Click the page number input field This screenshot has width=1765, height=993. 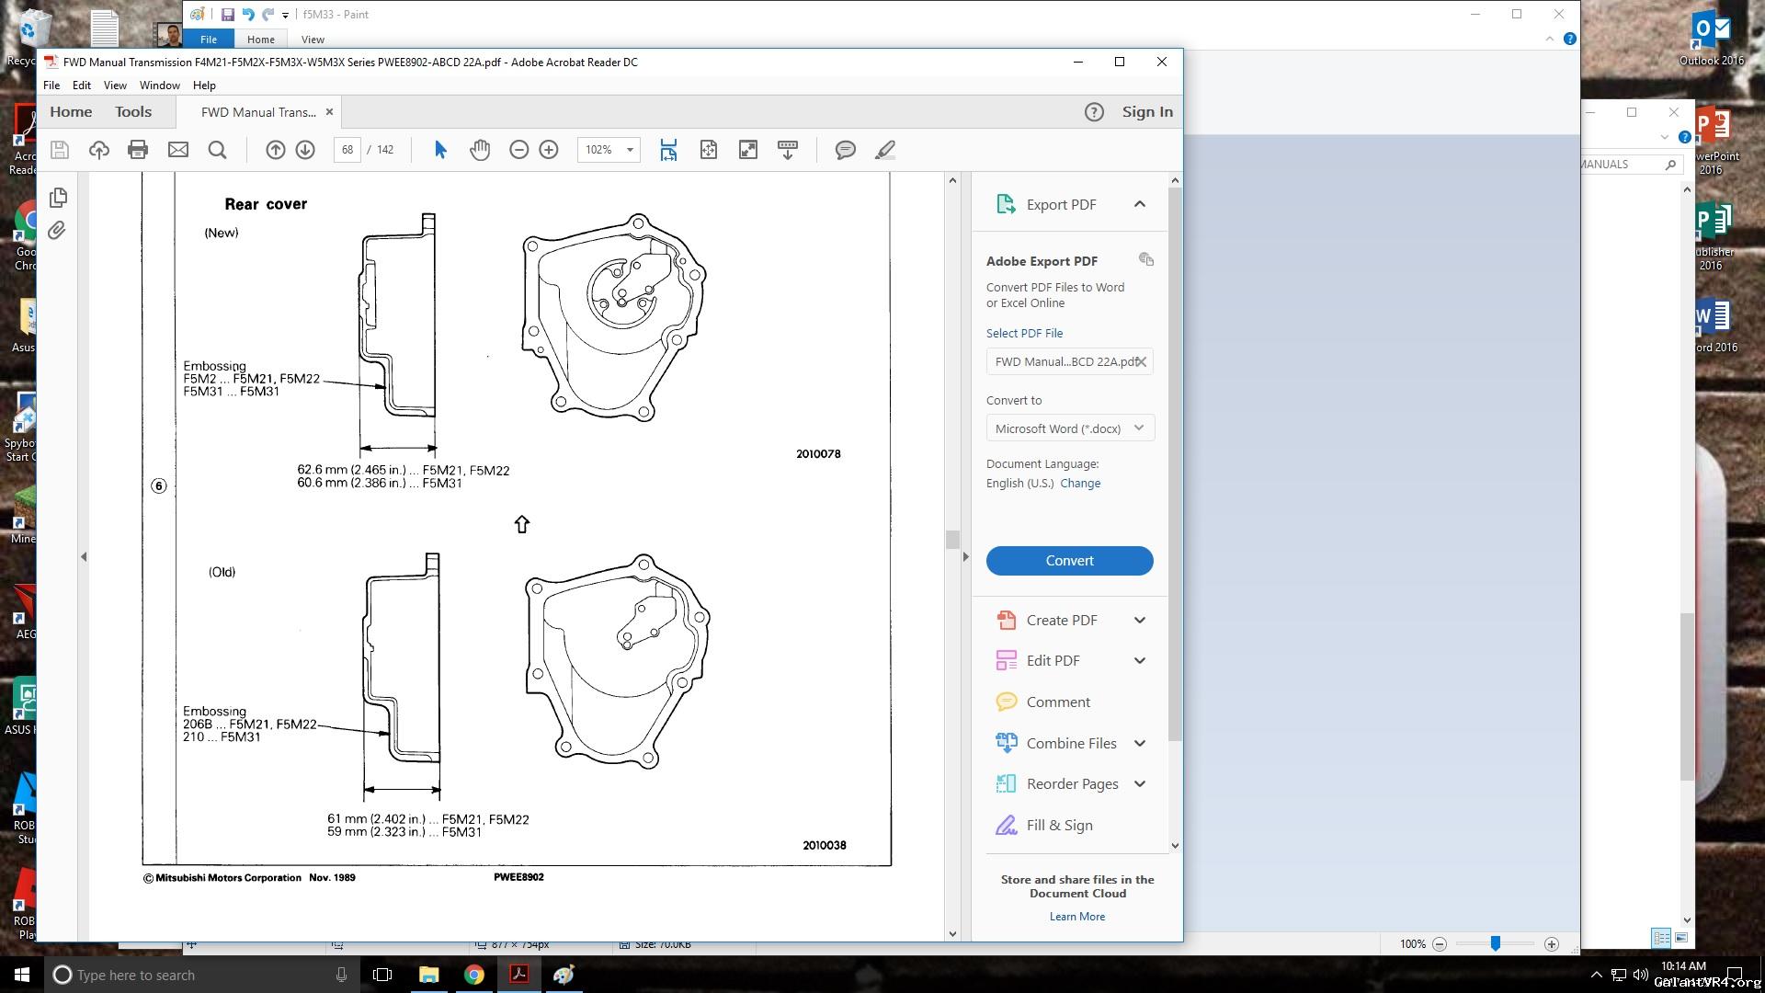pyautogui.click(x=347, y=150)
